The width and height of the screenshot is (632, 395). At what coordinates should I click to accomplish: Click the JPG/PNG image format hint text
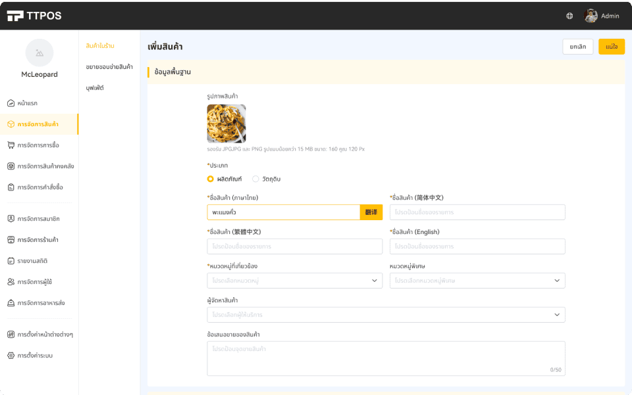pos(286,149)
